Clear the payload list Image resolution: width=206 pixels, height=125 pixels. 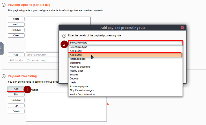16,35
